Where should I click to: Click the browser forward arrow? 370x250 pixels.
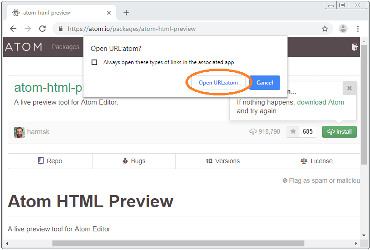tap(28, 29)
